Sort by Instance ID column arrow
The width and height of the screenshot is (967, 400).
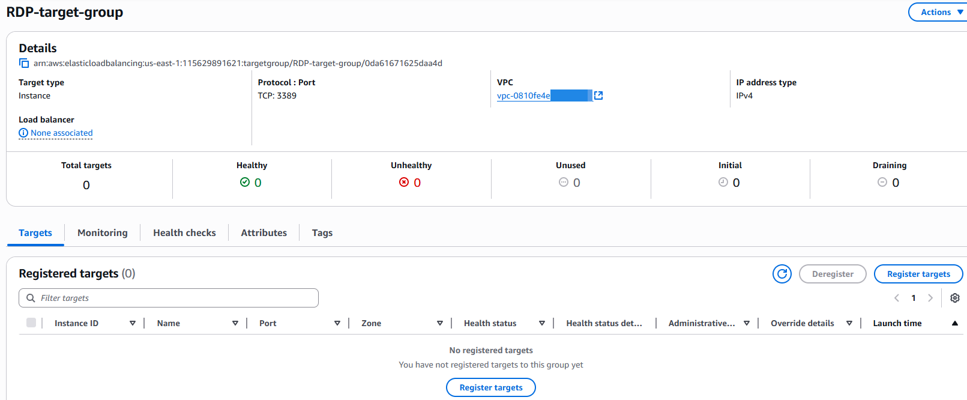[133, 323]
